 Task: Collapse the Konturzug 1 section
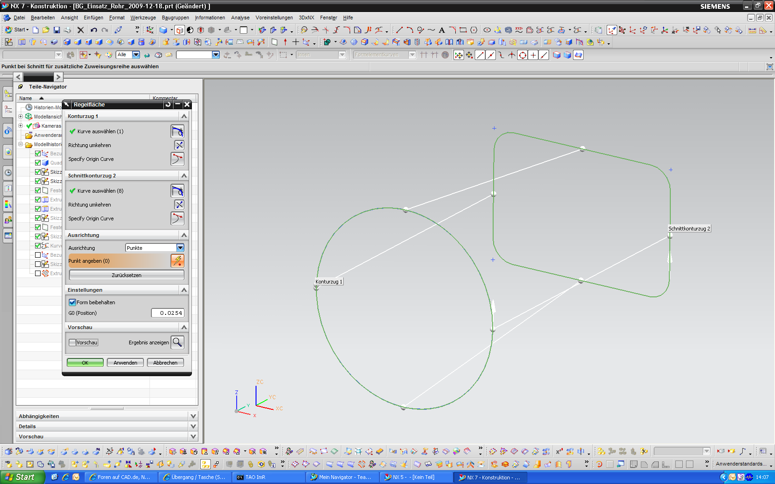[184, 116]
